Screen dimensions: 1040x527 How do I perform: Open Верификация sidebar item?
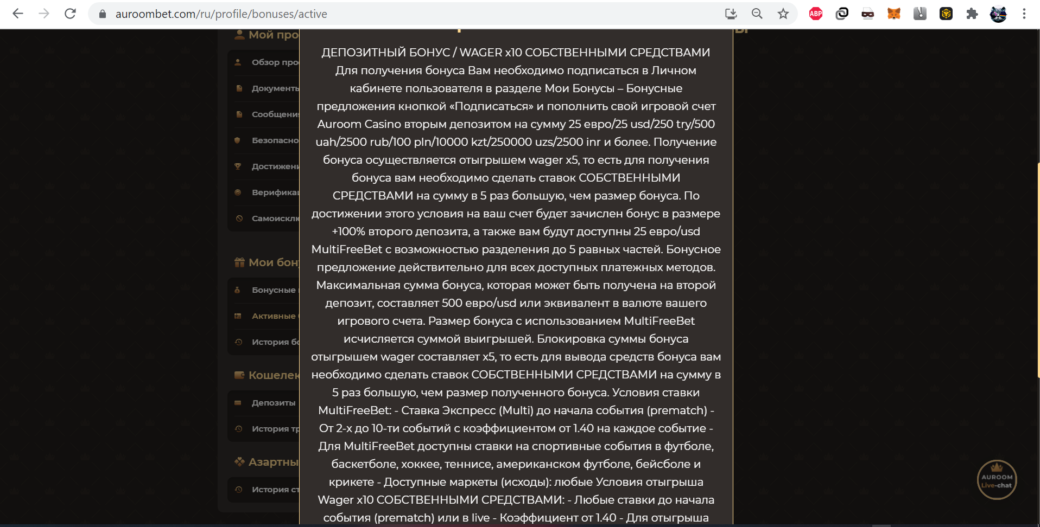(264, 192)
